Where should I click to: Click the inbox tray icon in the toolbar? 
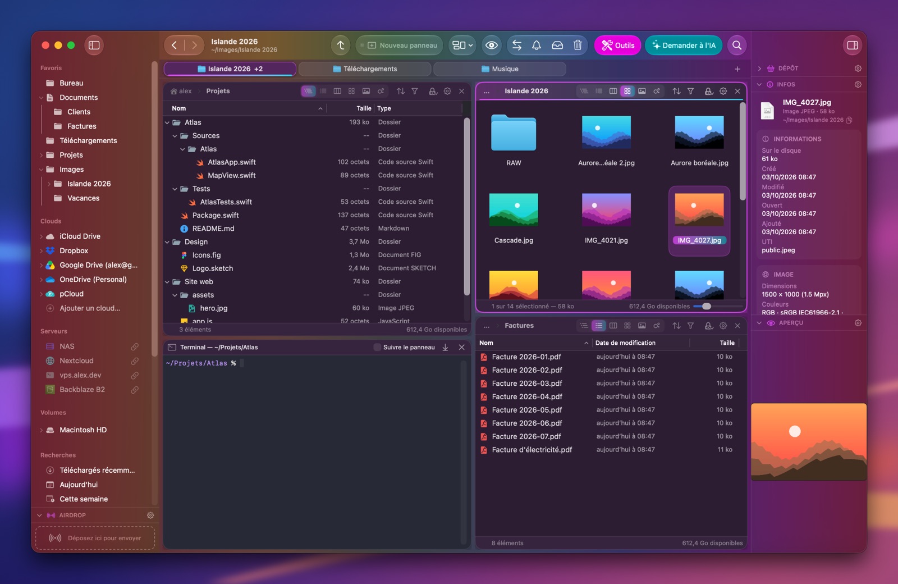click(557, 45)
